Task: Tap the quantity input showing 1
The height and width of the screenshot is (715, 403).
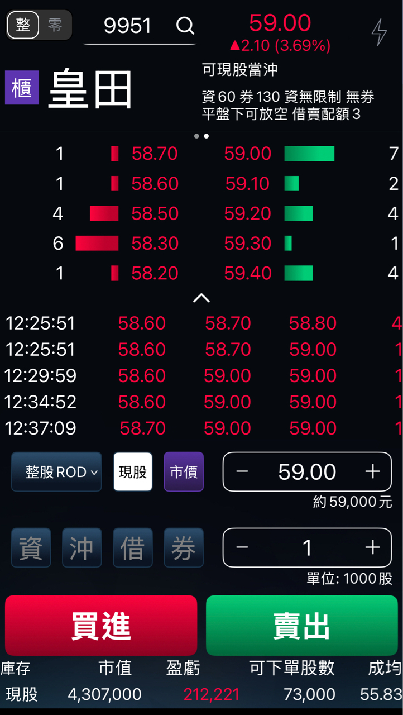Action: click(307, 548)
